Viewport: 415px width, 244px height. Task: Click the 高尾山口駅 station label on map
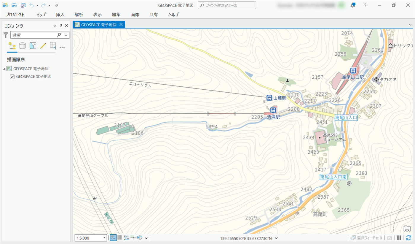[353, 77]
